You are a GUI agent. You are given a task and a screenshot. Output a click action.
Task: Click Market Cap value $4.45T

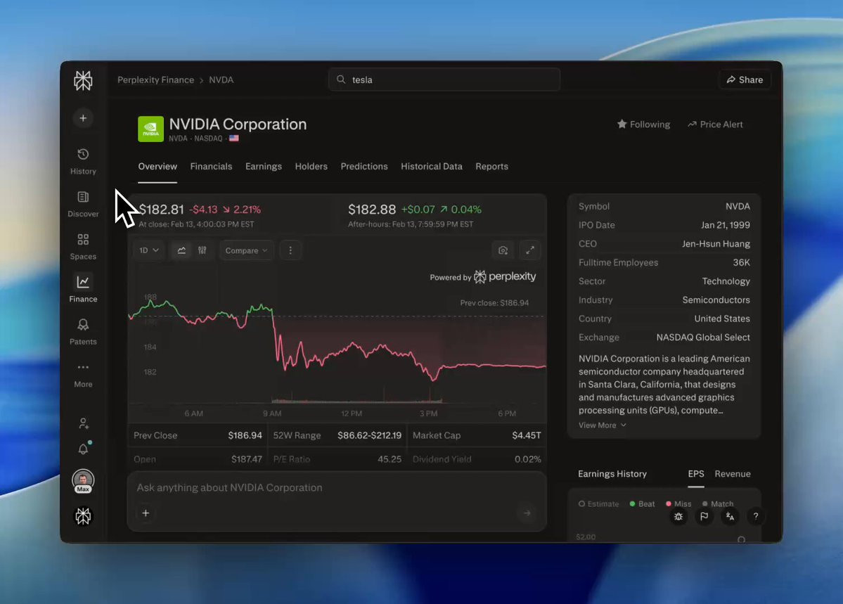pyautogui.click(x=527, y=435)
